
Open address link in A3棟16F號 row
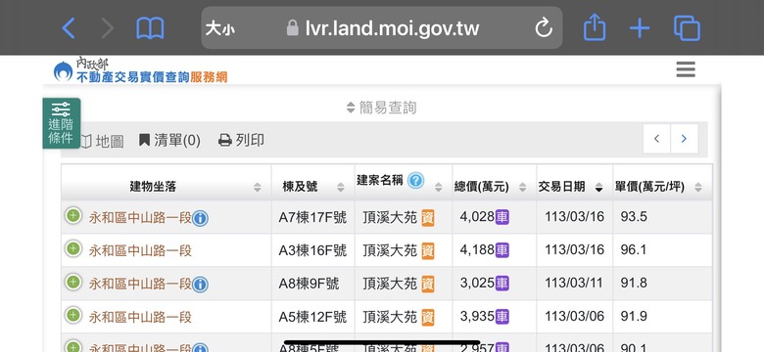[140, 250]
